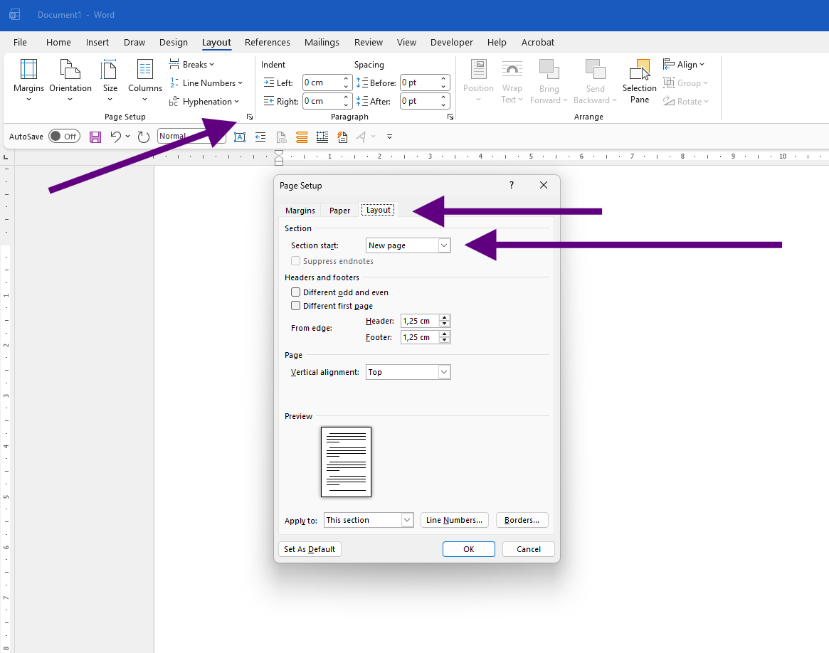Increase the Spacing Before value
829x653 pixels.
(444, 79)
